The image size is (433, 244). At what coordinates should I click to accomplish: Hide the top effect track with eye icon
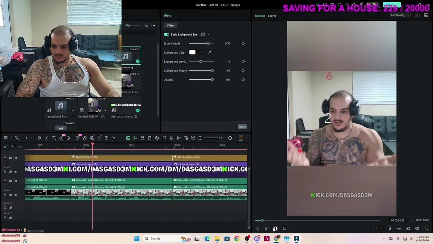[16, 158]
